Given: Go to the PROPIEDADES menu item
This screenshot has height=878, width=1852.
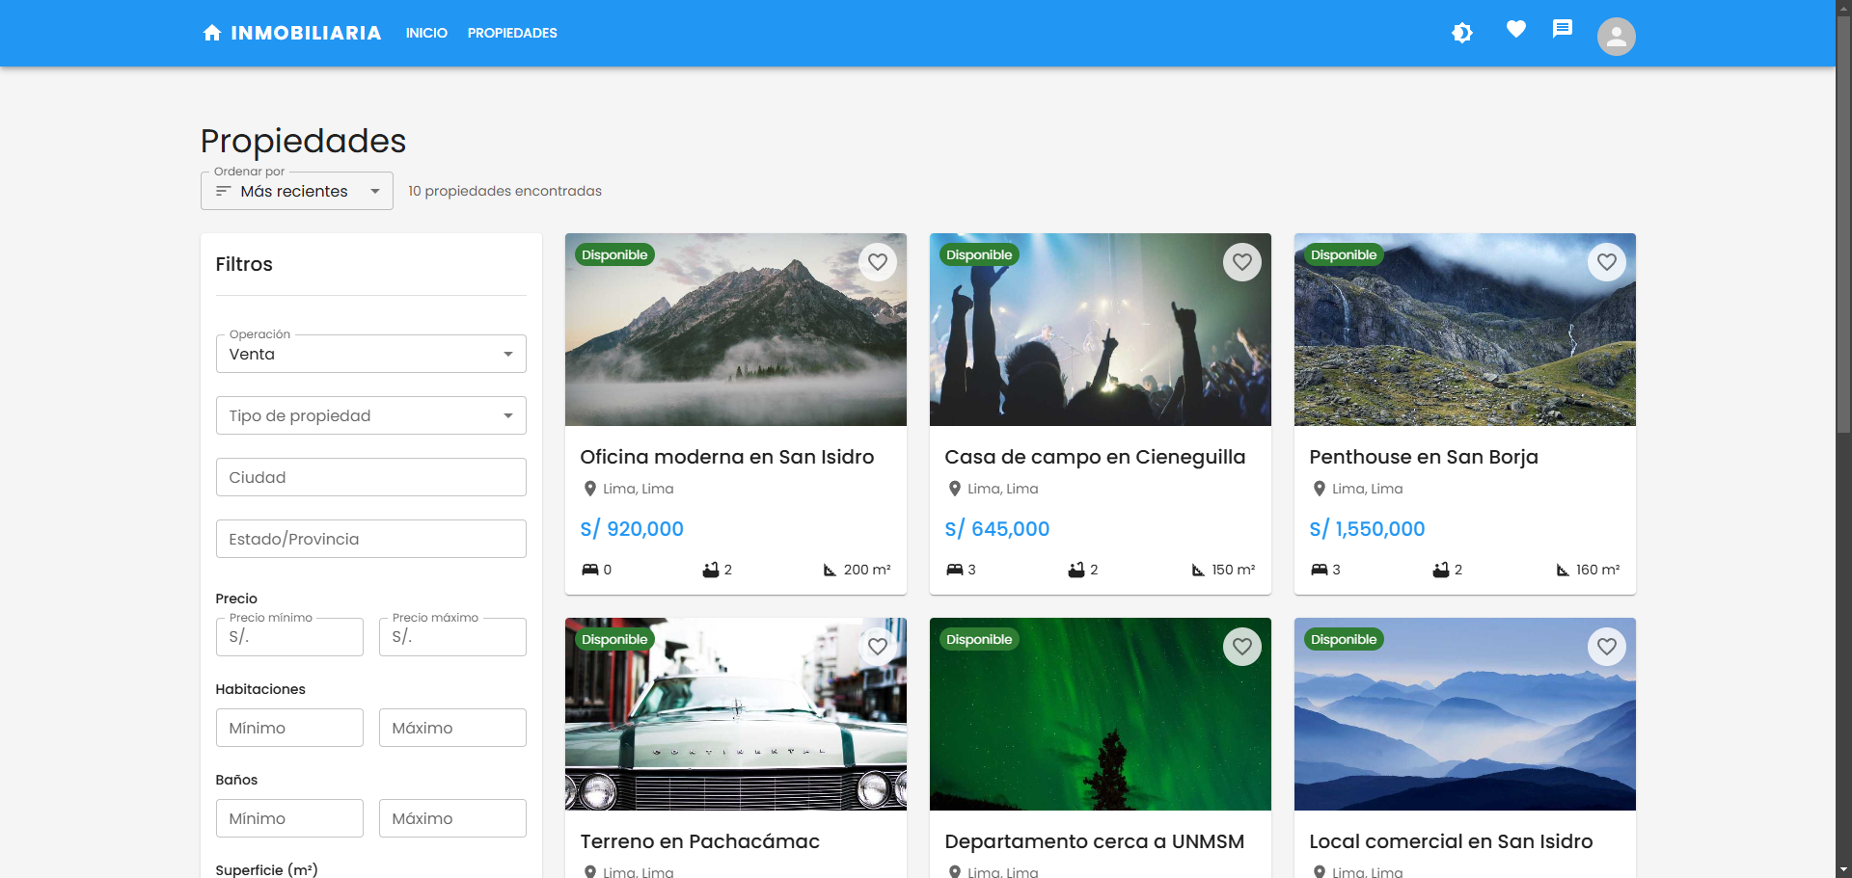Looking at the screenshot, I should point(512,33).
